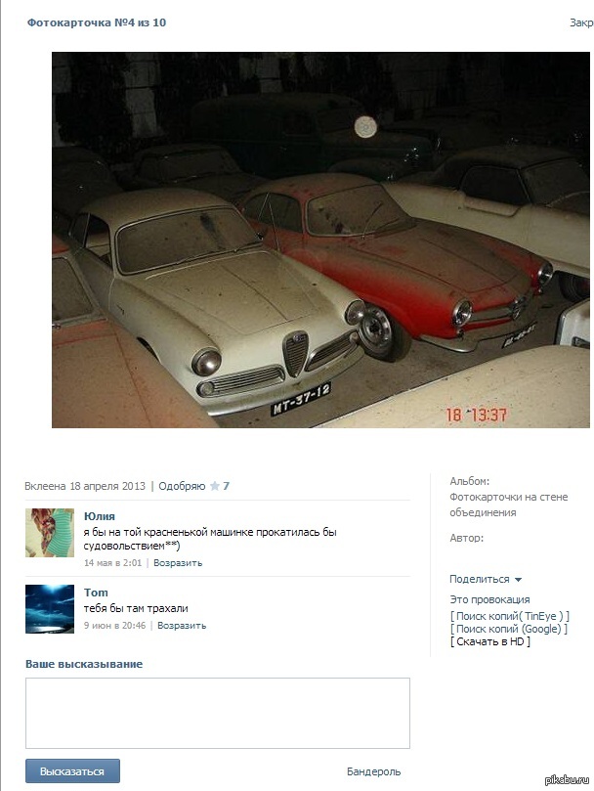The height and width of the screenshot is (791, 594).
Task: Open Юлия's avatar thumbnail
Action: tap(50, 533)
